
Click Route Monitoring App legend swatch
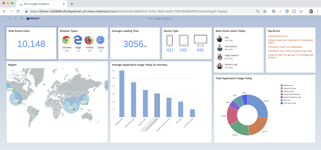(x=282, y=94)
